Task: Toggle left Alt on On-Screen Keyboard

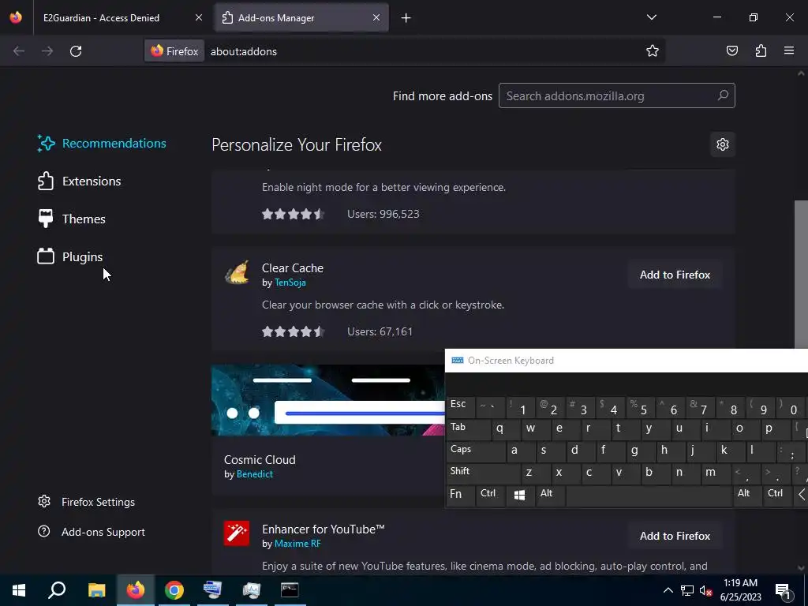Action: [550, 496]
